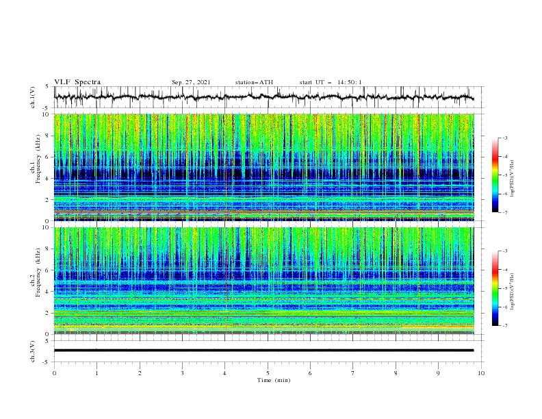The image size is (542, 419).
Task: Click the ch.1 colorbar log(PSD) label
Action: pyautogui.click(x=513, y=179)
